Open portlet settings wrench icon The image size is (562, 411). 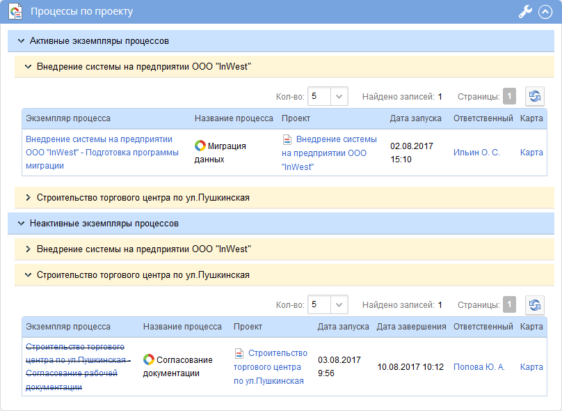525,12
